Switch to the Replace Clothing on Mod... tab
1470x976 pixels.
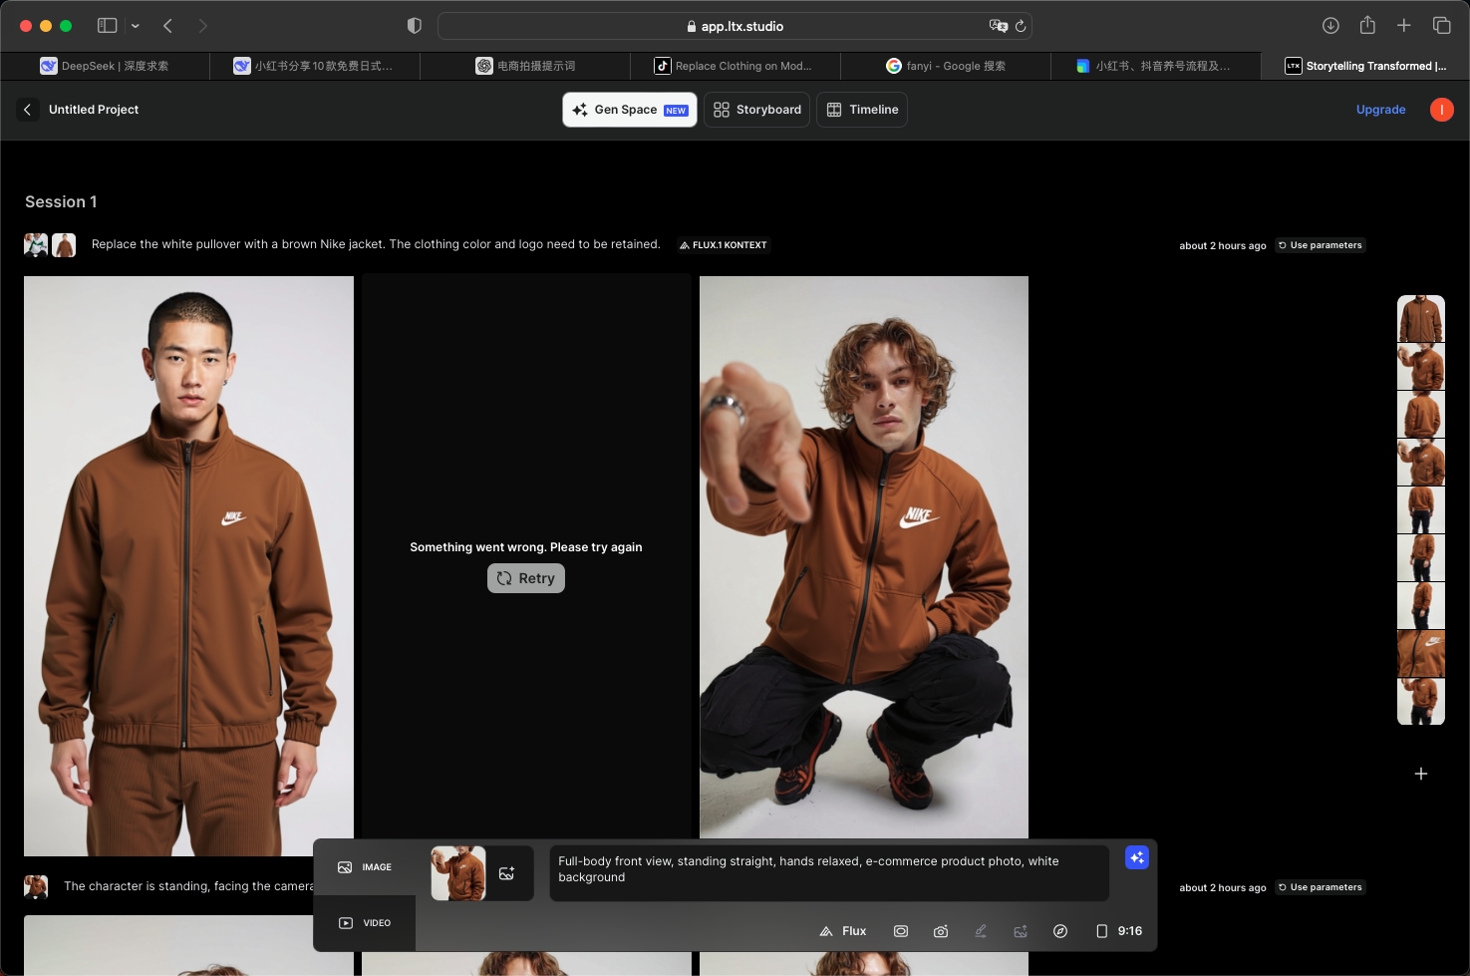coord(735,66)
